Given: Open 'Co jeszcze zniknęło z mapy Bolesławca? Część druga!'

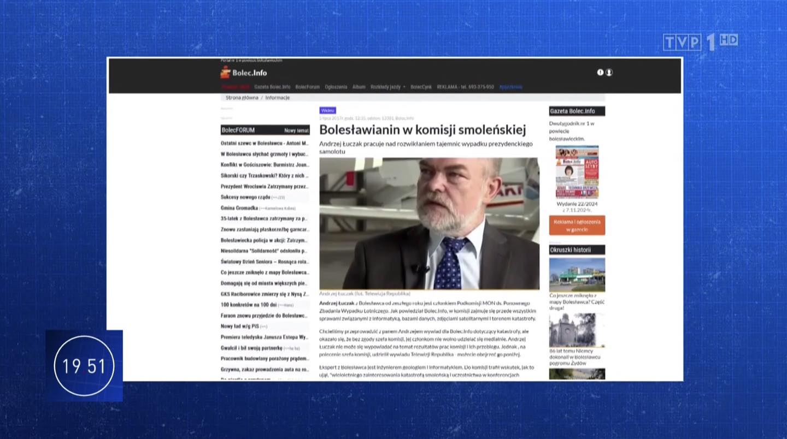Looking at the screenshot, I should point(577,301).
